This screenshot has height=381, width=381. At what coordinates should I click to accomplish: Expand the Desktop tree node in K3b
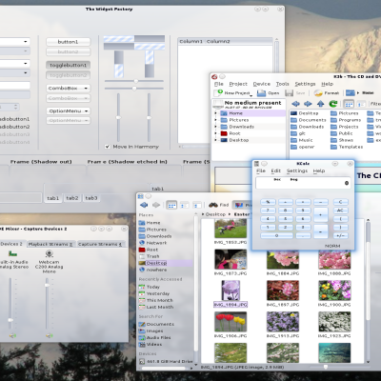216,140
